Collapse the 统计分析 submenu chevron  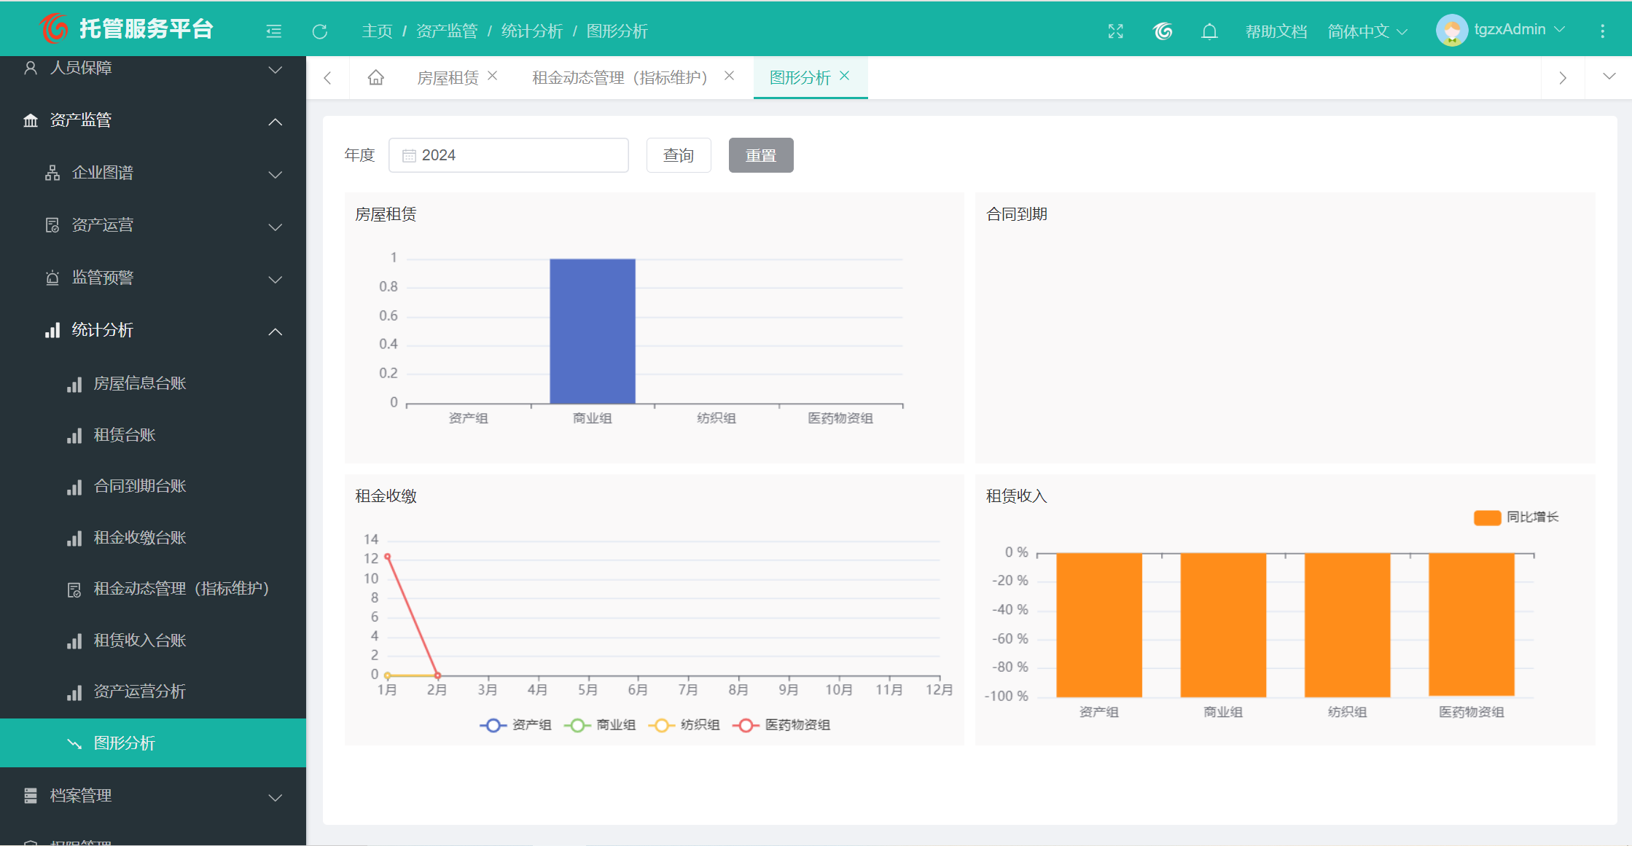(276, 332)
